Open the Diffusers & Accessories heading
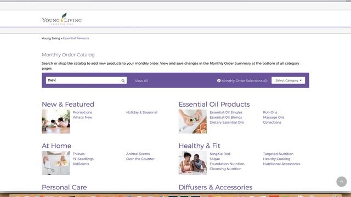Screen dimensions: 351x197 click(216, 187)
